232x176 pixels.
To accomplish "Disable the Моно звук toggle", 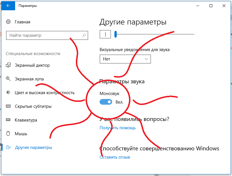I will tap(106, 102).
